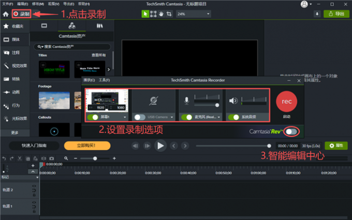The width and height of the screenshot is (352, 220).
Task: Collapse the track area with chevron
Action: point(33,171)
